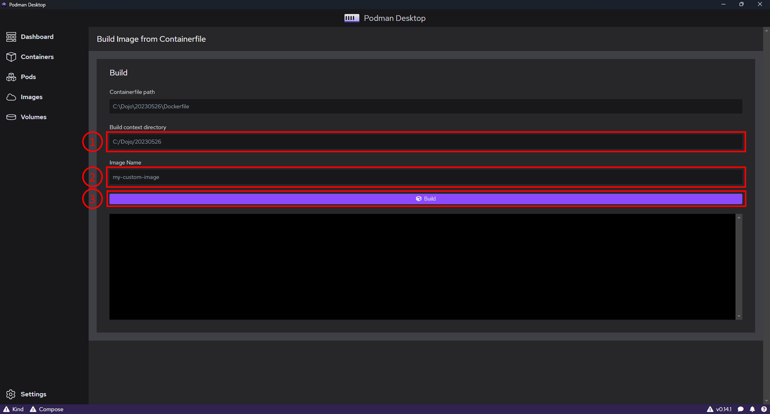Open help via the question mark icon
The height and width of the screenshot is (414, 770).
coord(764,409)
